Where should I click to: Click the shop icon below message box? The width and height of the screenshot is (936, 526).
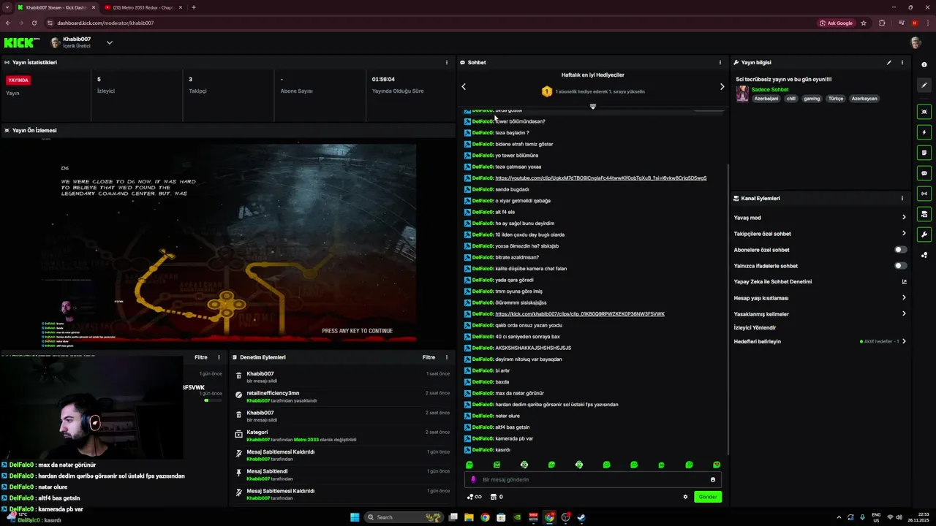pos(494,497)
